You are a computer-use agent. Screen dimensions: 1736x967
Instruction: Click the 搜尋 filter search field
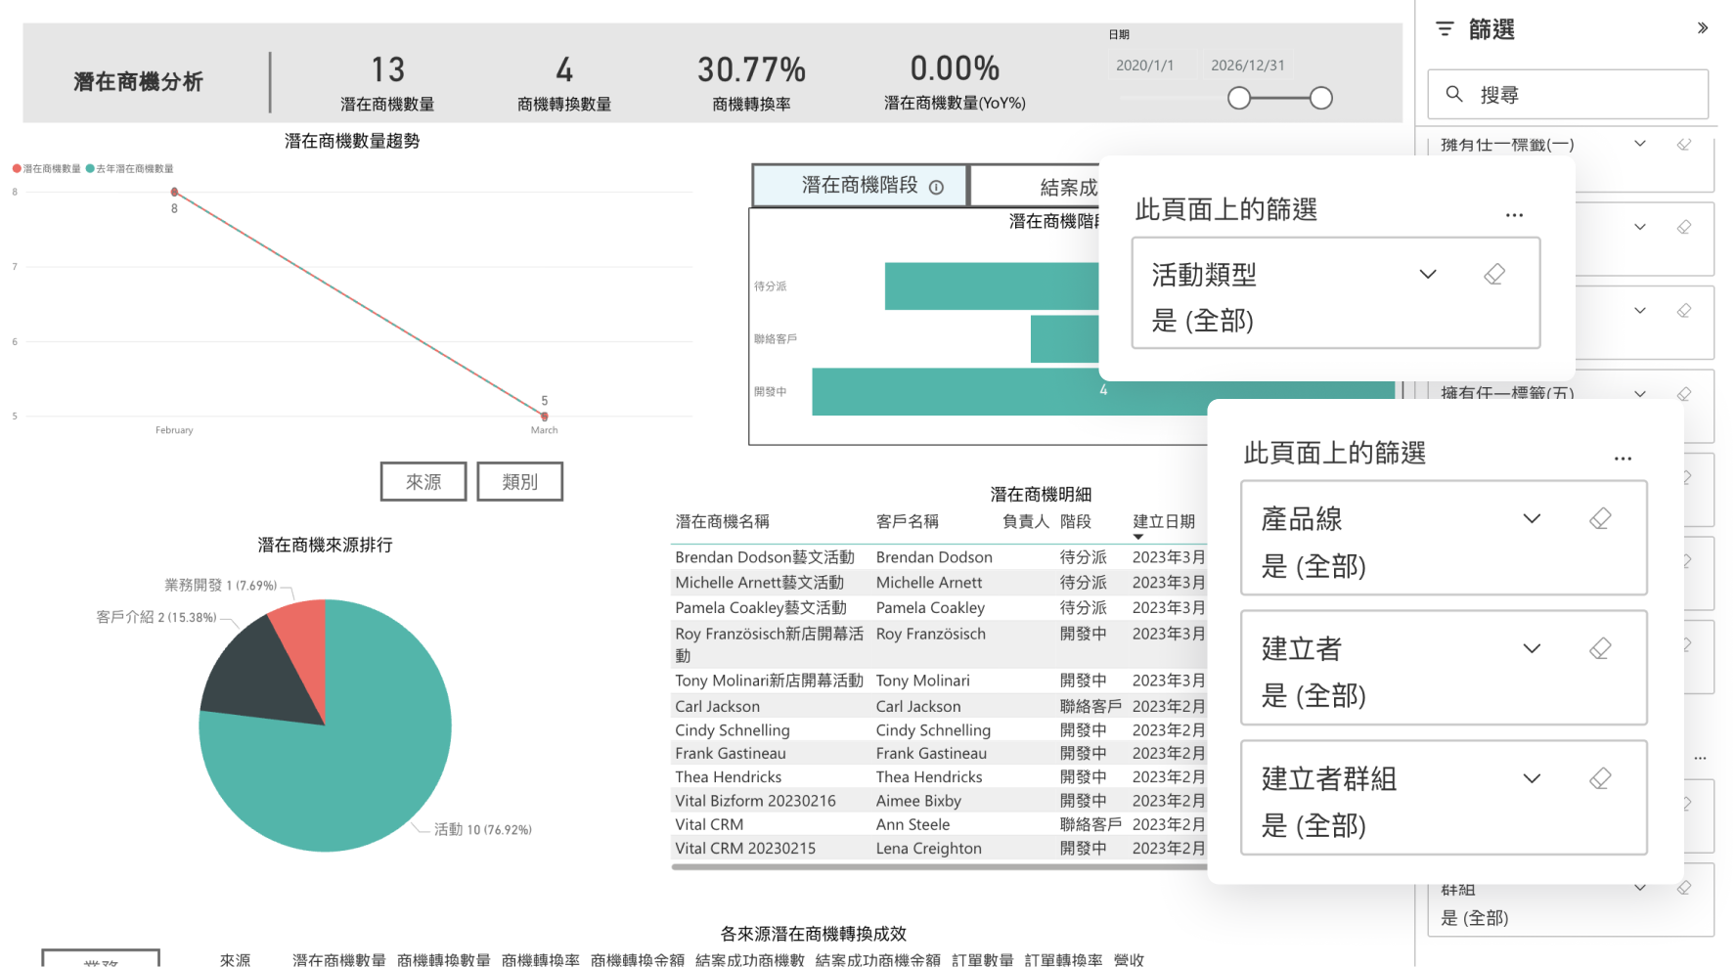click(x=1568, y=95)
